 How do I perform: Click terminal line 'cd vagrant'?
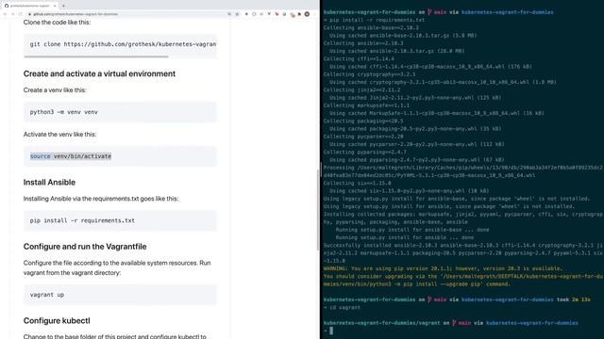point(342,308)
